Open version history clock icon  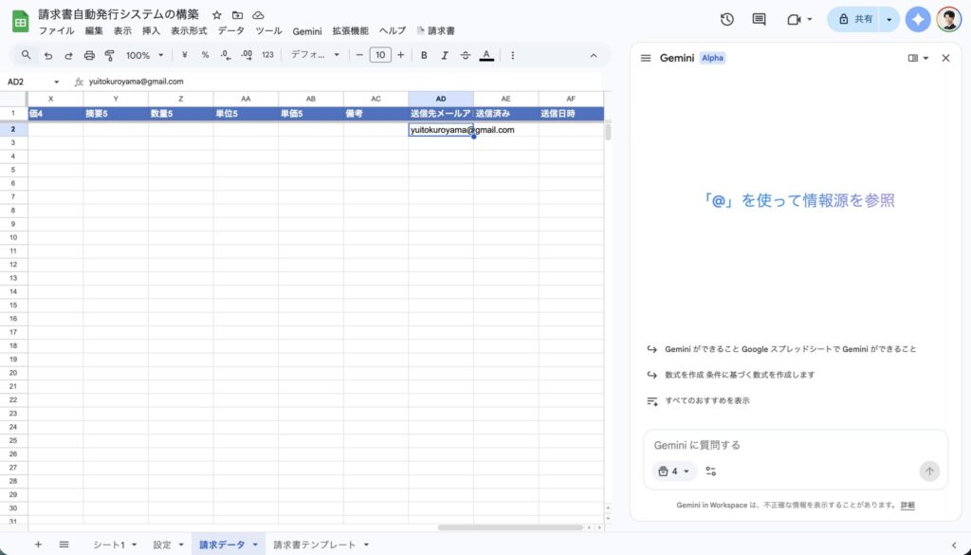727,19
